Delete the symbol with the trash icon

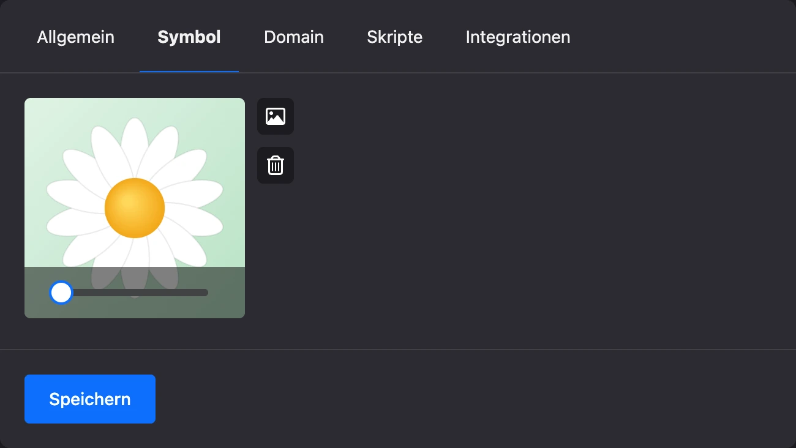coord(276,165)
